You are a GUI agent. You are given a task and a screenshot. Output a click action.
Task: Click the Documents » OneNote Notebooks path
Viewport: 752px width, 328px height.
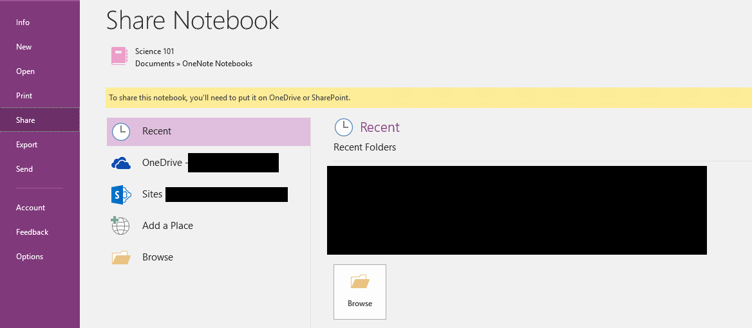coord(194,64)
